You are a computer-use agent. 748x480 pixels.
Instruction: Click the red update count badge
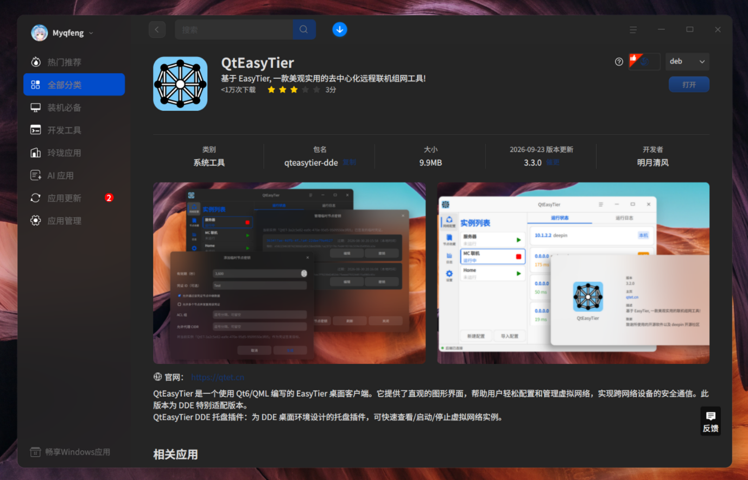(109, 198)
